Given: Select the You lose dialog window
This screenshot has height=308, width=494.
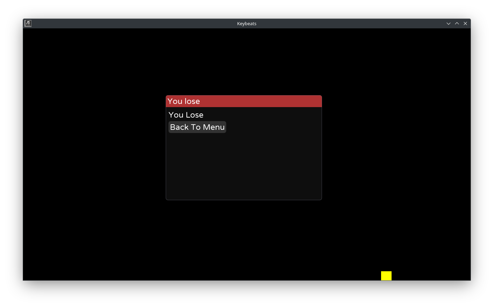Looking at the screenshot, I should (244, 147).
